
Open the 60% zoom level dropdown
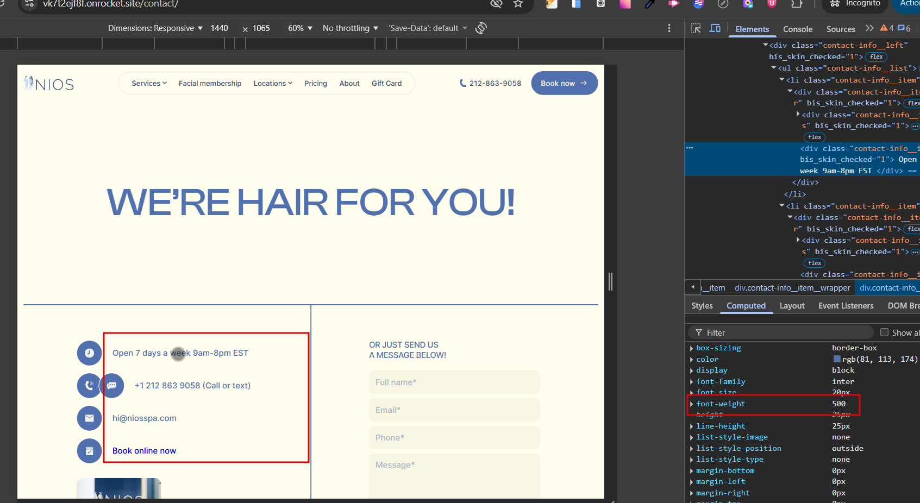pos(300,28)
